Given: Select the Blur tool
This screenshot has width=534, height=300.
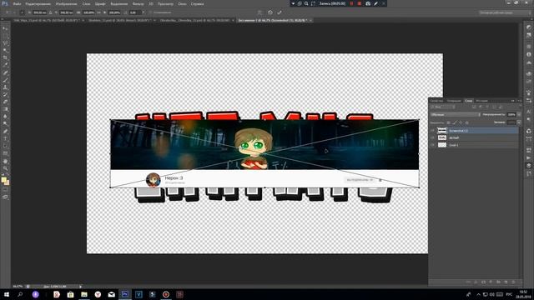Looking at the screenshot, I should 5,117.
